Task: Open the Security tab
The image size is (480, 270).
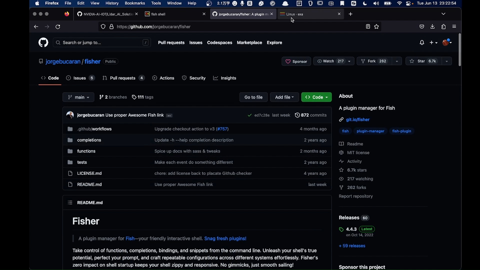Action: [194, 78]
